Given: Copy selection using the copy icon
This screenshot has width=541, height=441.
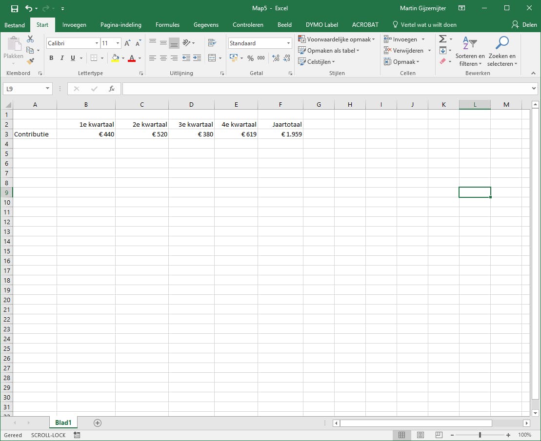Looking at the screenshot, I should click(30, 50).
